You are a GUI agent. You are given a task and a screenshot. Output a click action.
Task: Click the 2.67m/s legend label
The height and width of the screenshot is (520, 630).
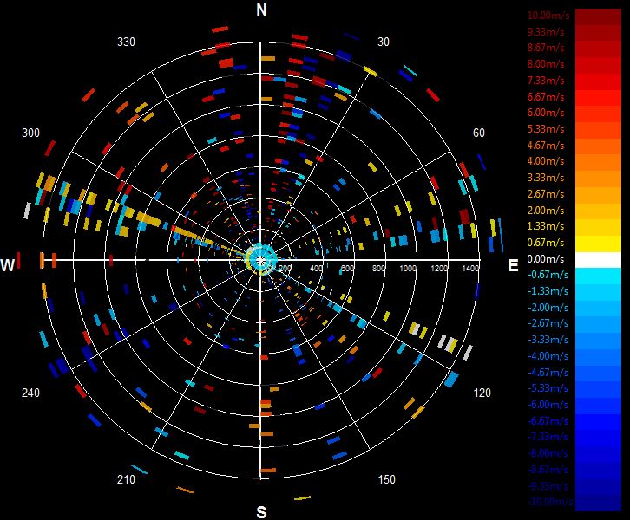tap(546, 194)
